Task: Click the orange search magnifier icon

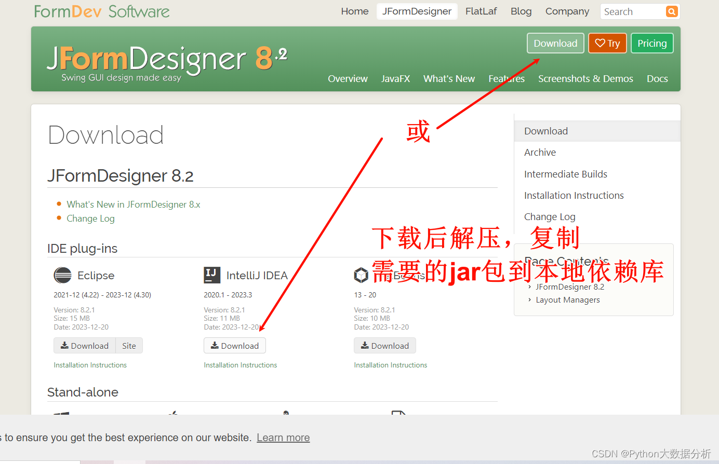Action: pos(672,11)
